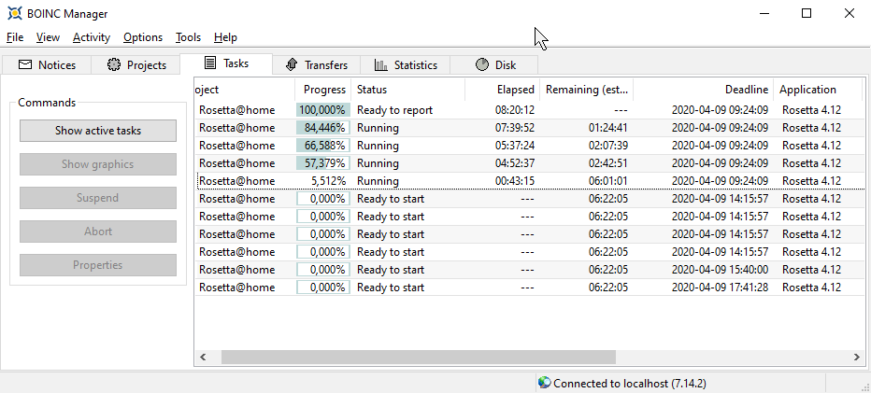
Task: Sort tasks by Progress column header
Action: click(324, 90)
